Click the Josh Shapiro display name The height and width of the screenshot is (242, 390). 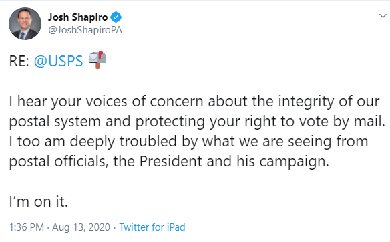[x=78, y=17]
